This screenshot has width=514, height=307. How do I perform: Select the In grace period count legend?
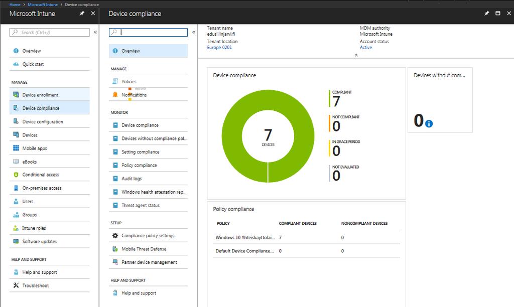344,148
